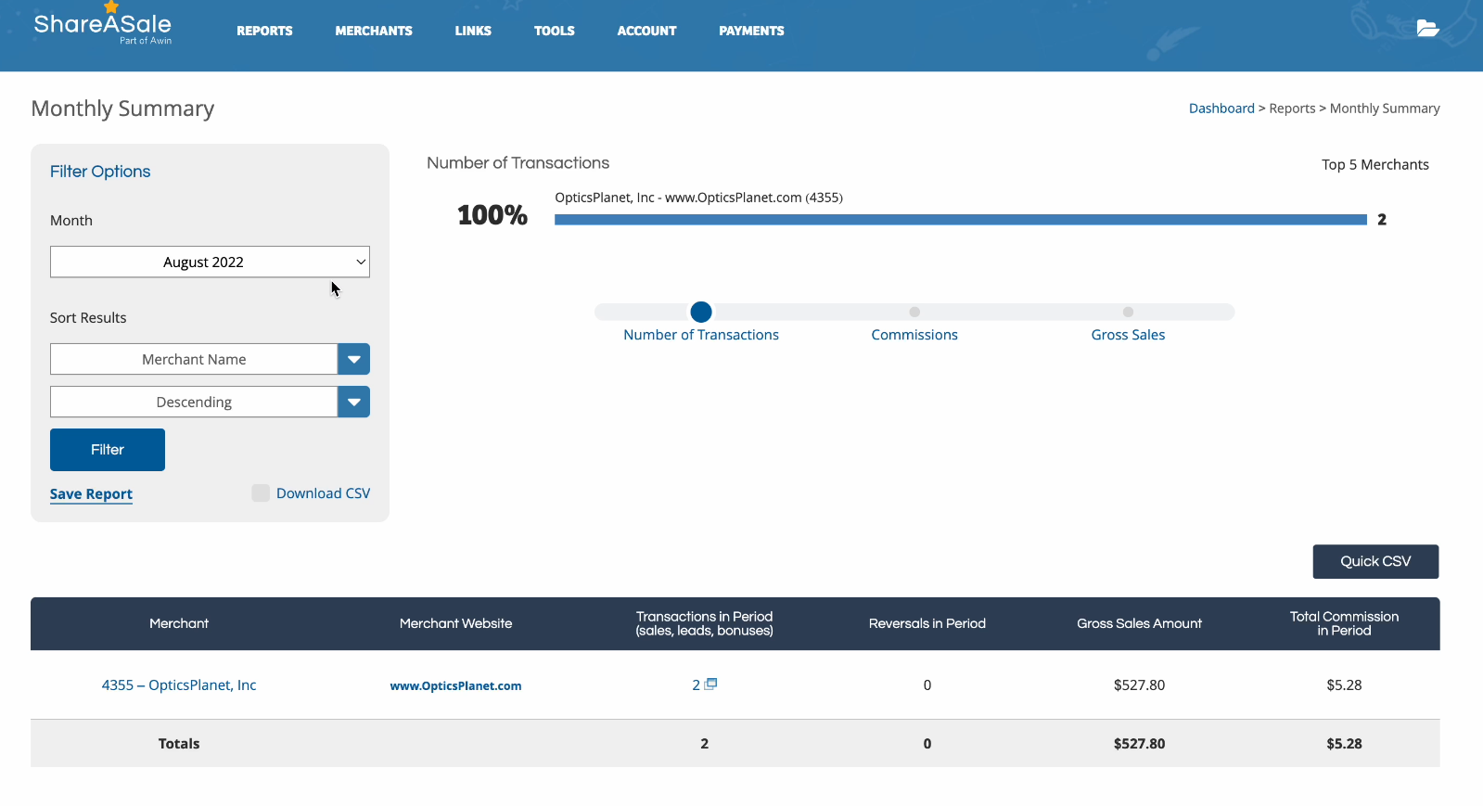
Task: Select the Commissions slider dot
Action: tap(914, 312)
